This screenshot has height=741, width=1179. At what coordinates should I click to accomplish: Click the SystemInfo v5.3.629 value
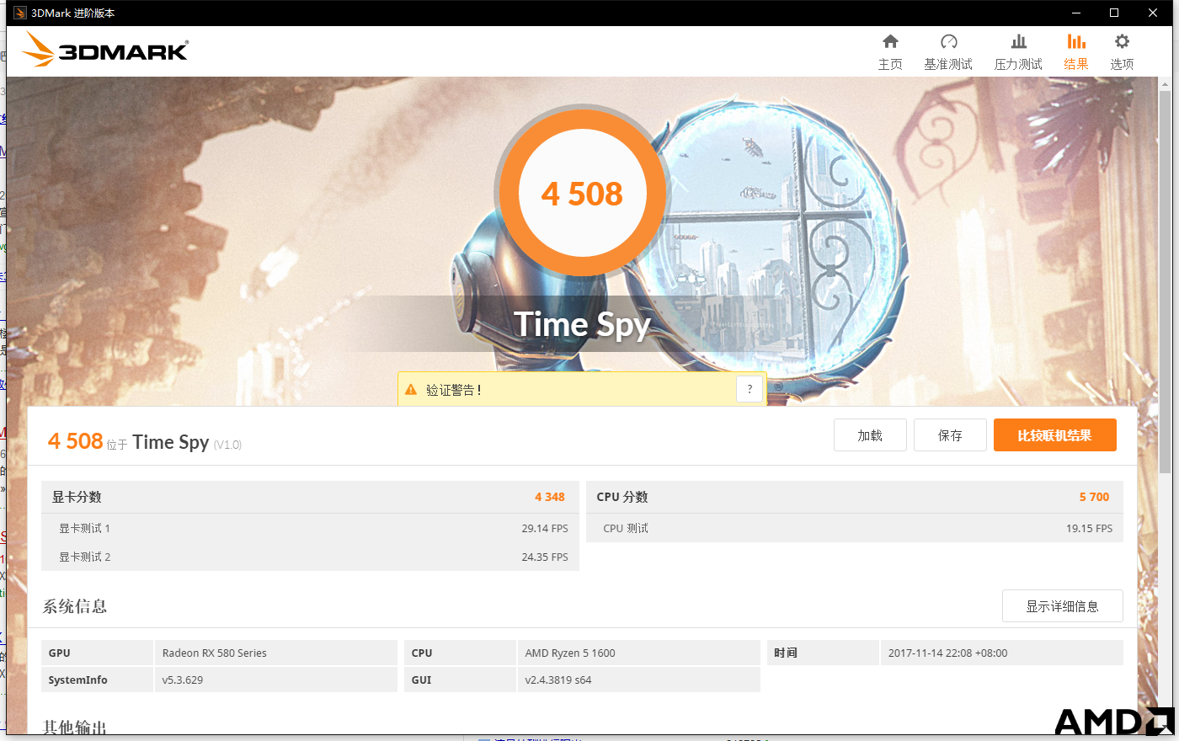pyautogui.click(x=183, y=680)
